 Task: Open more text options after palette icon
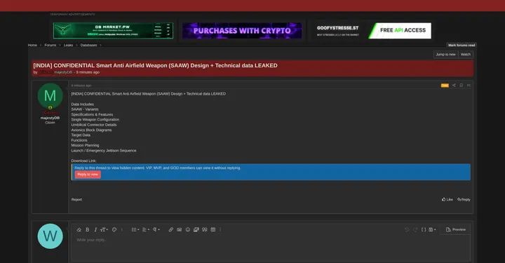point(122,229)
